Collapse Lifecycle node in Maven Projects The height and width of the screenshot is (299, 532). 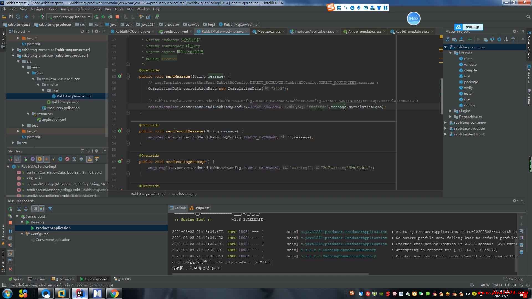click(x=451, y=53)
